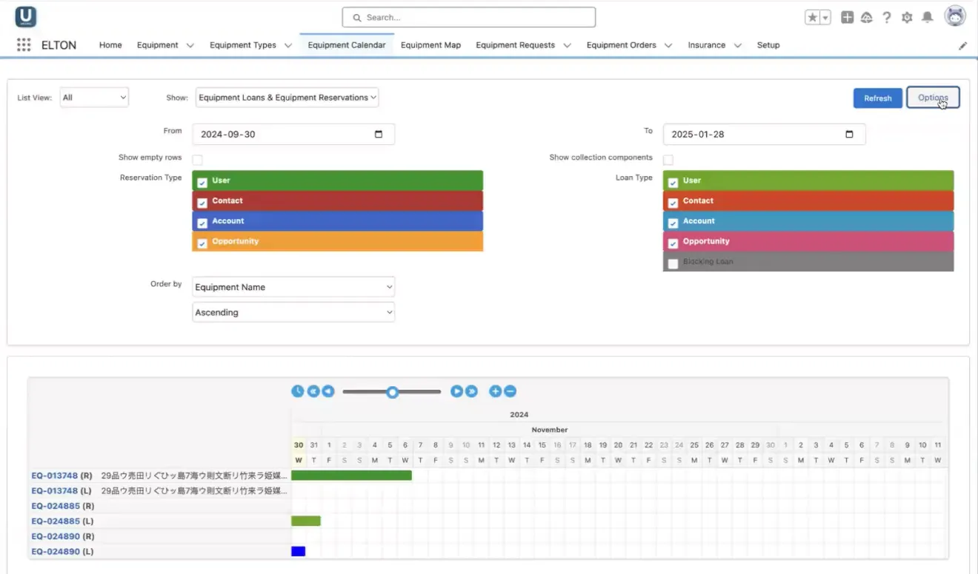This screenshot has width=978, height=574.
Task: Uncheck the Opportunity reservation type
Action: click(202, 243)
